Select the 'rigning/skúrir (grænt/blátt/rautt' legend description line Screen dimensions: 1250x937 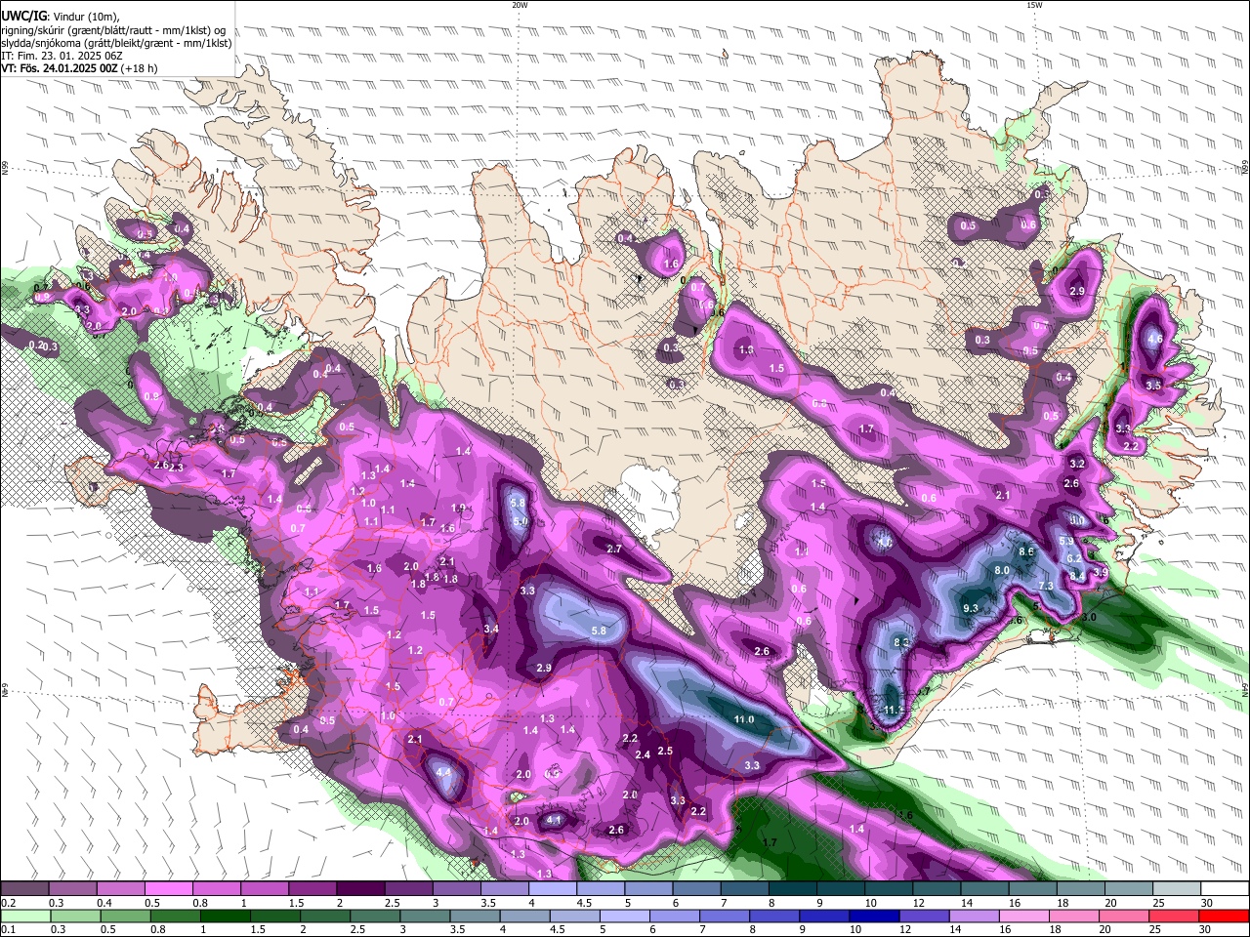click(112, 29)
